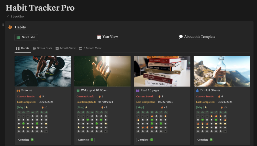Image resolution: width=257 pixels, height=146 pixels.
Task: Click the checklist icon in New Habit button
Action: coord(18,37)
